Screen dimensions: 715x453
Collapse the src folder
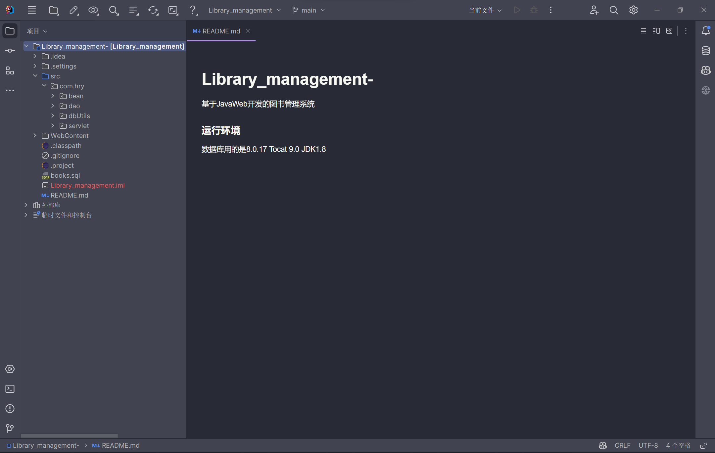click(35, 76)
